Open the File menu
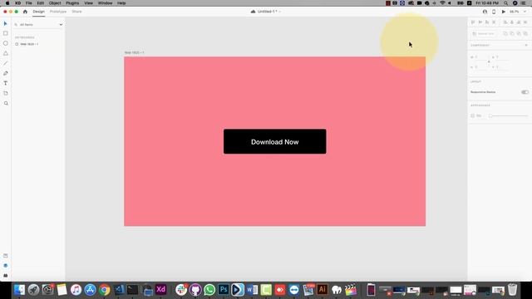The height and width of the screenshot is (299, 532). [29, 3]
